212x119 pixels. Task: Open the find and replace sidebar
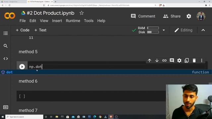[6, 46]
